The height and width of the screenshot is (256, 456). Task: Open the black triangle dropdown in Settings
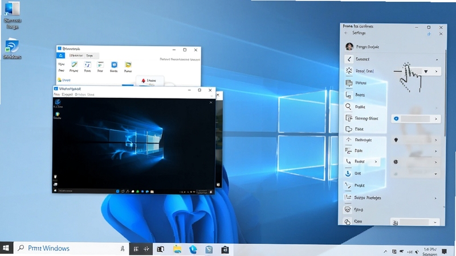[426, 72]
